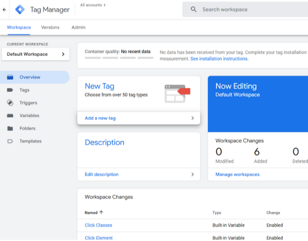Screen dimensions: 308x241
Task: Open Tags in the sidebar
Action: pos(24,90)
